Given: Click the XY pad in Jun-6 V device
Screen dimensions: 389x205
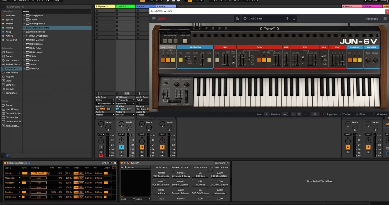Looking at the screenshot, I should (135, 183).
